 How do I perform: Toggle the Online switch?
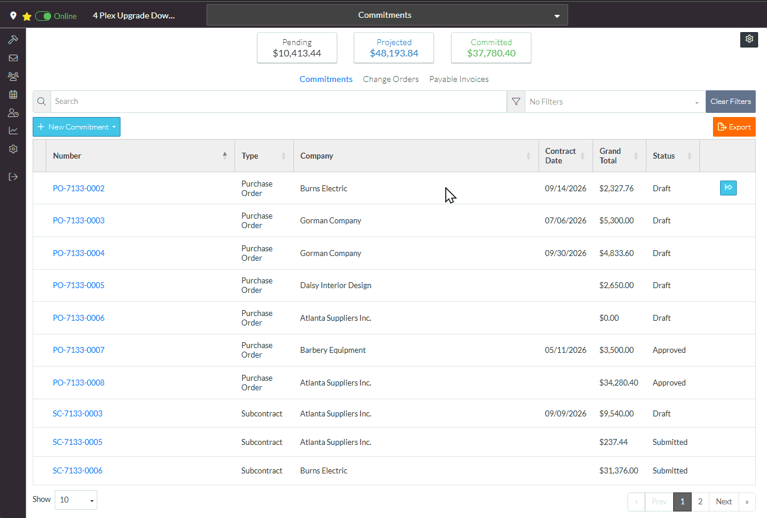click(x=43, y=16)
